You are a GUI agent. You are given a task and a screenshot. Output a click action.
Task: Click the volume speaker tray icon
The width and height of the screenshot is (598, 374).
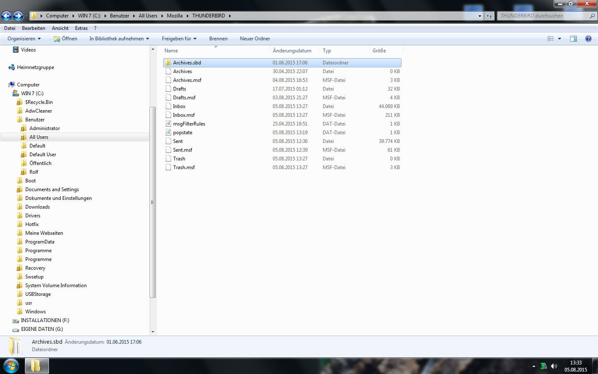554,366
